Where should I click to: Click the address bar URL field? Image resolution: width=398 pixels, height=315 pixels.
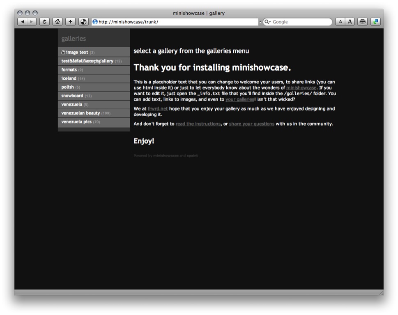coord(175,22)
